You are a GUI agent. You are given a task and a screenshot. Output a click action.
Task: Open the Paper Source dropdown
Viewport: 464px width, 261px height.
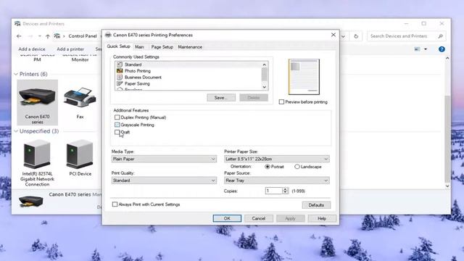pyautogui.click(x=277, y=181)
